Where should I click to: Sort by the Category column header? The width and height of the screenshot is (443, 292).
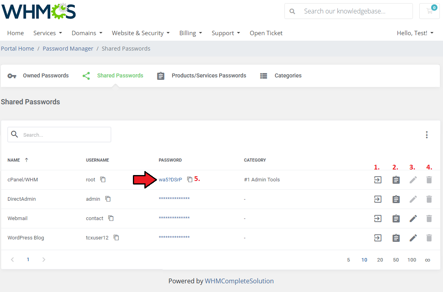[255, 160]
